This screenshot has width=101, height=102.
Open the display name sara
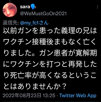pyautogui.click(x=25, y=7)
